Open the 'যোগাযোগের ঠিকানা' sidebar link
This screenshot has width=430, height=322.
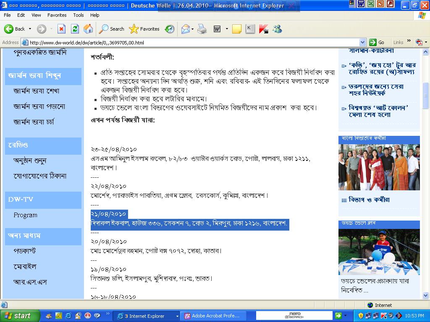[40, 176]
